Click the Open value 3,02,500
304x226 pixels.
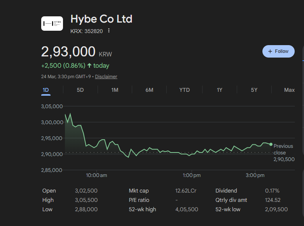[x=86, y=191]
